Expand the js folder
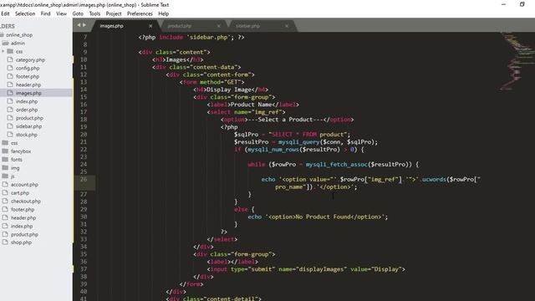The image size is (535, 301). 13,176
